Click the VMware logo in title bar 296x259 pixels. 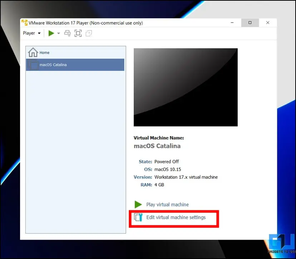(24, 23)
